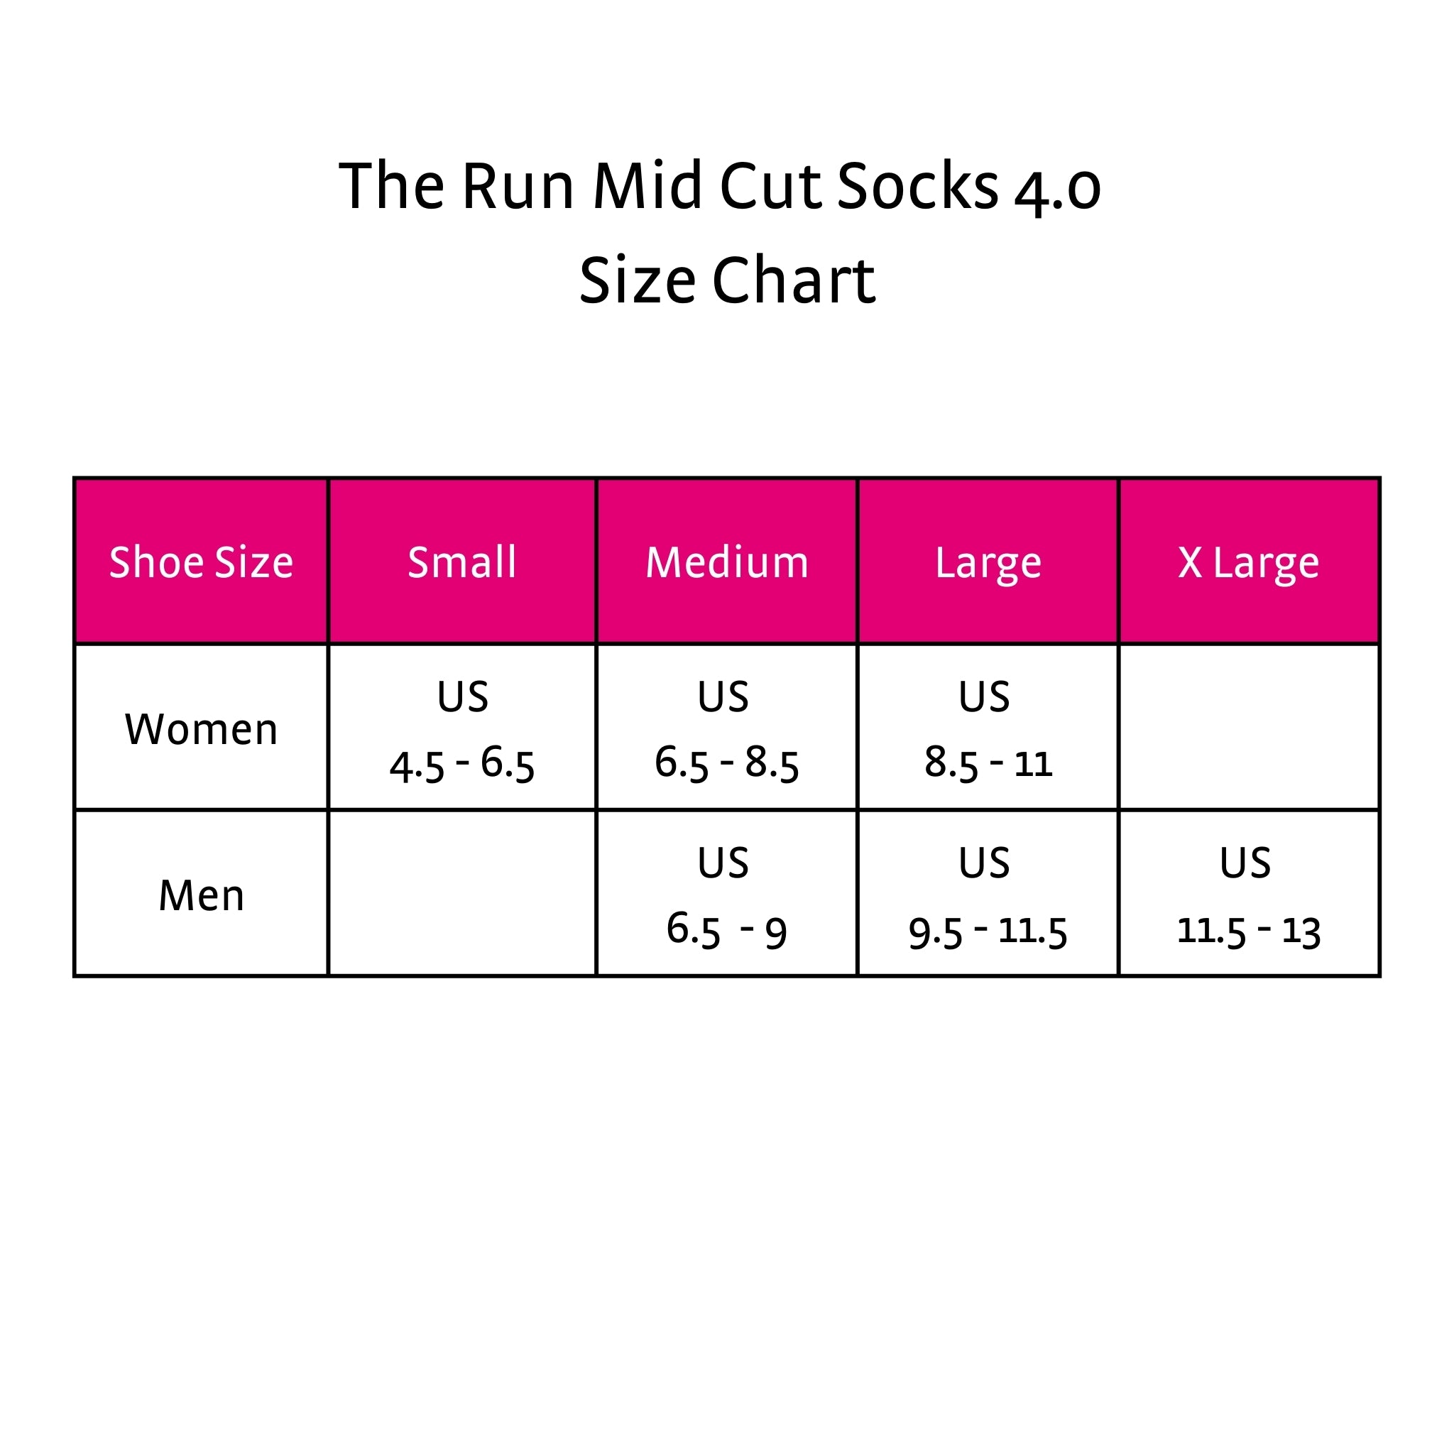Select the 'Medium' column header

click(x=726, y=562)
